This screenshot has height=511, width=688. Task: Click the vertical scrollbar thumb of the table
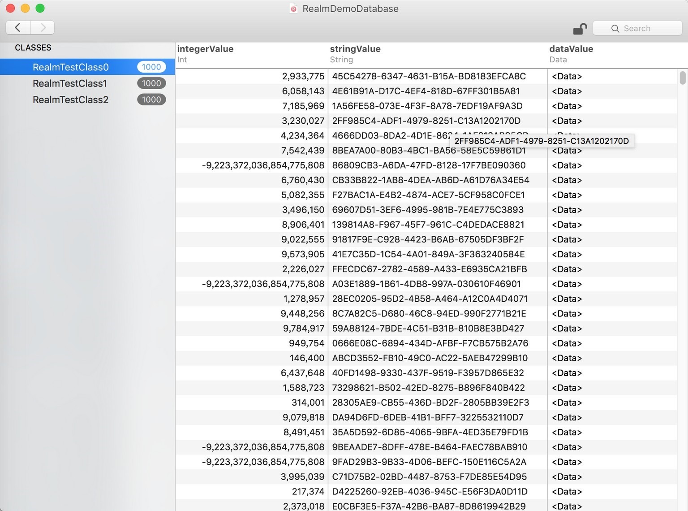click(682, 78)
